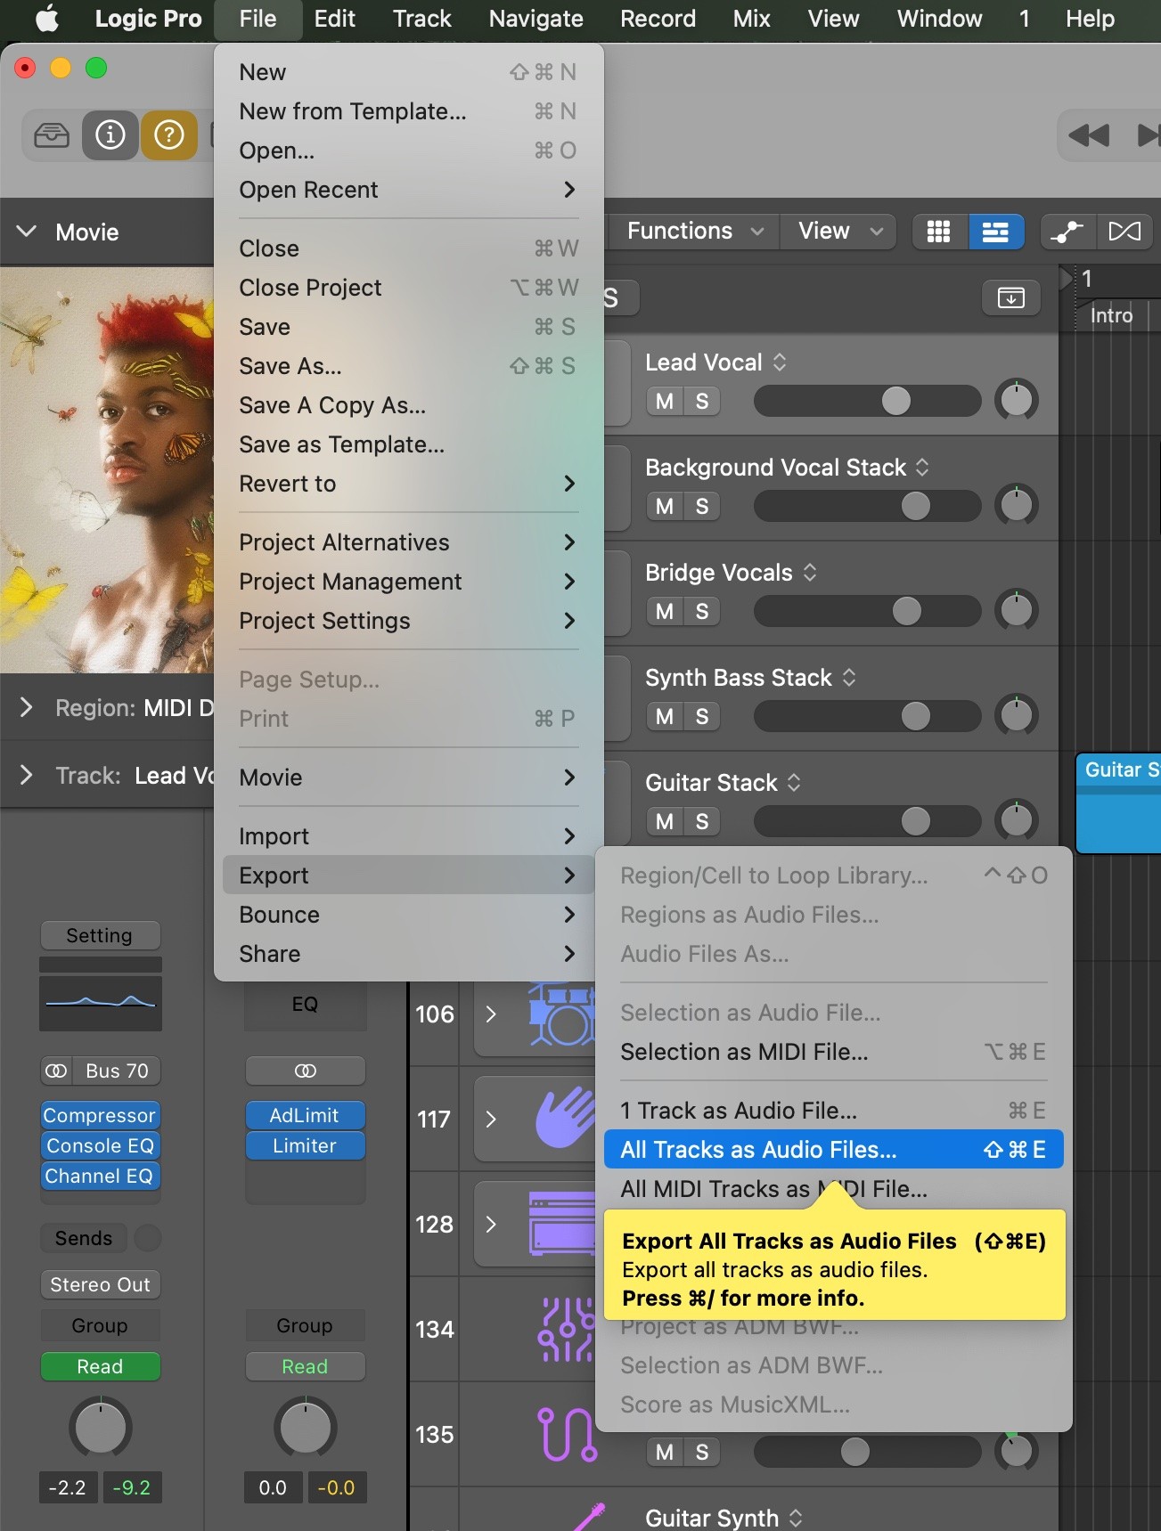Viewport: 1161px width, 1531px height.
Task: Solo the Bridge Vocals track
Action: point(702,612)
